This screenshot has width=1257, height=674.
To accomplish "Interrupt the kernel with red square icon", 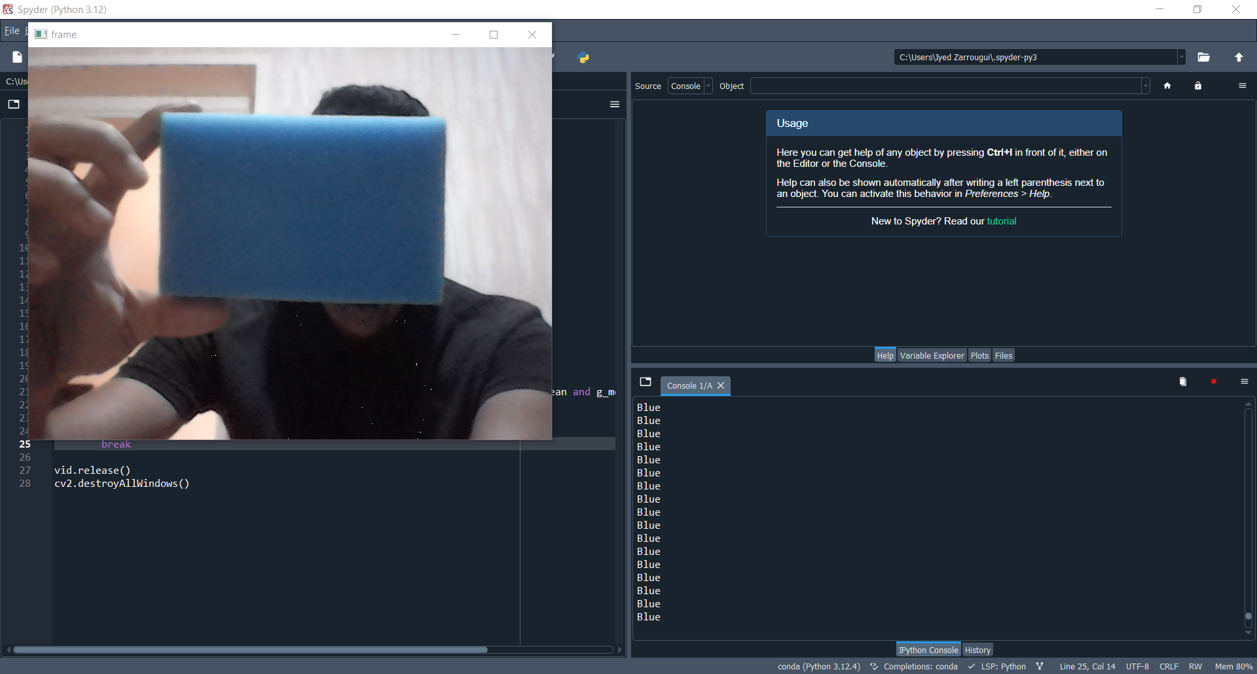I will pos(1213,381).
